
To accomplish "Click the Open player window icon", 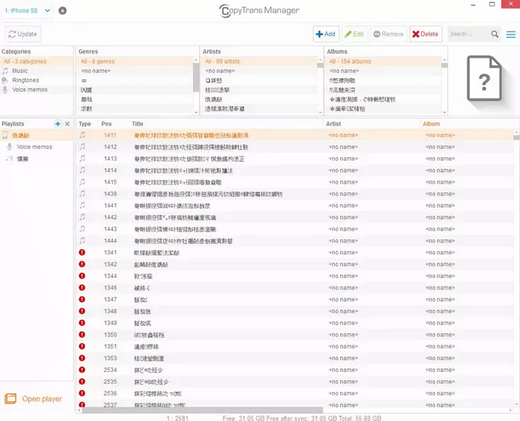I will coord(10,399).
